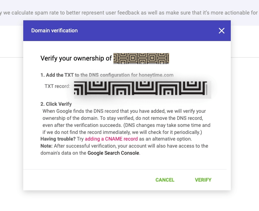The image size is (259, 211).
Task: Click the 'TXT record:' label
Action: [57, 86]
